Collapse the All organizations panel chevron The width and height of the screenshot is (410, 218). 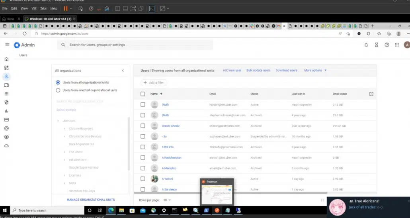point(123,71)
